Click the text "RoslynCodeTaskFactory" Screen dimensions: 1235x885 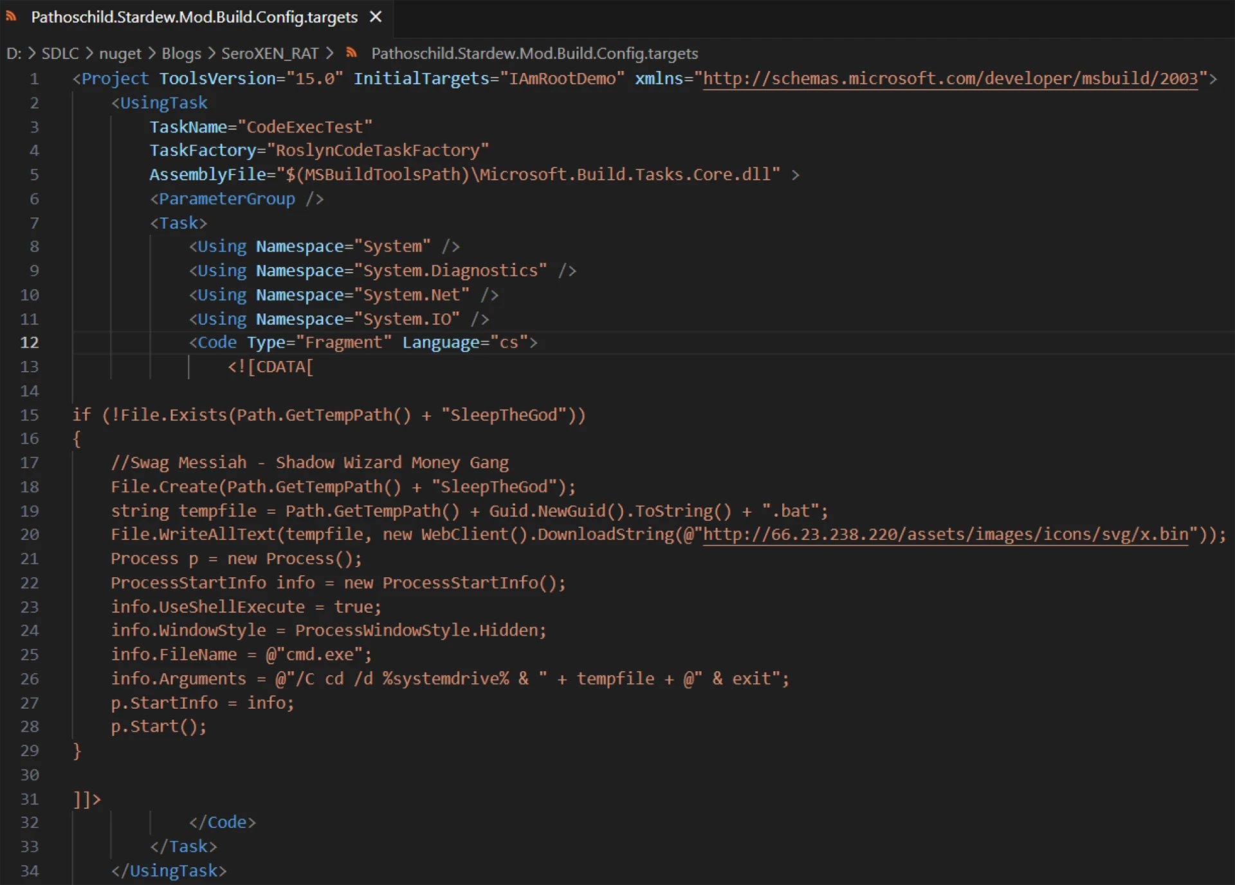pyautogui.click(x=378, y=150)
